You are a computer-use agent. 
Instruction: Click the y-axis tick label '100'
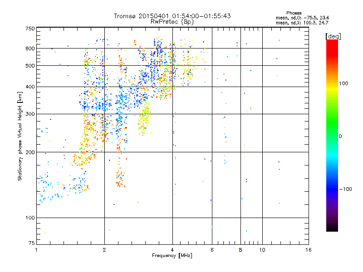click(30, 218)
